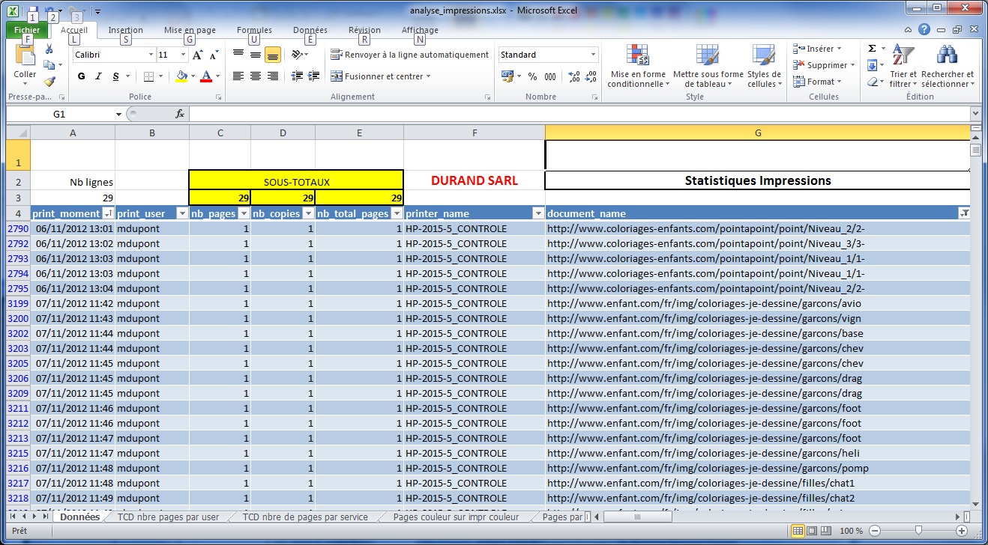Click Insérer cells button

[x=818, y=49]
